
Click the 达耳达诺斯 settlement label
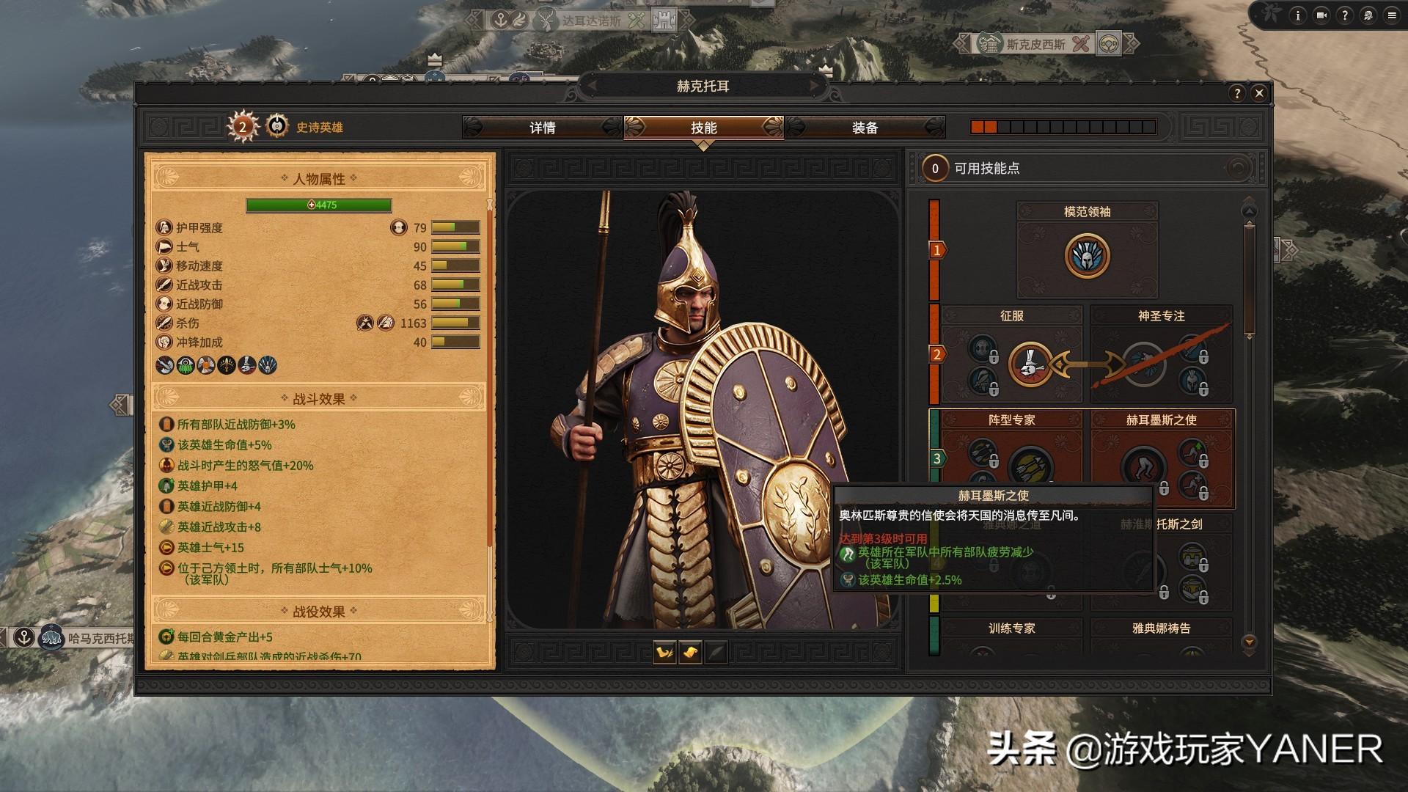[x=591, y=21]
